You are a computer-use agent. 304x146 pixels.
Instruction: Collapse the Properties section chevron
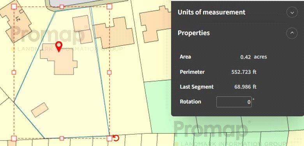point(292,33)
